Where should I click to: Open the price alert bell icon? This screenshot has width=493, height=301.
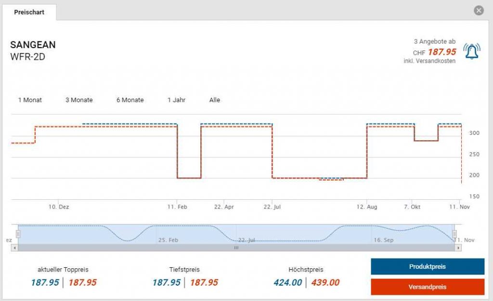(x=471, y=51)
